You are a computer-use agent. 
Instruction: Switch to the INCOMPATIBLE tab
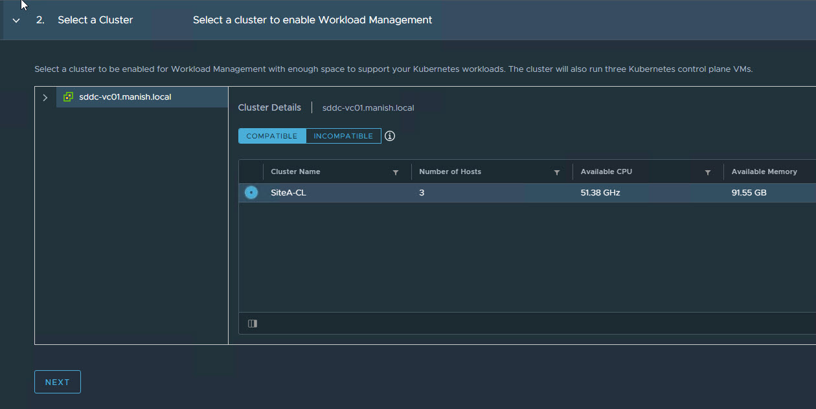pyautogui.click(x=343, y=136)
